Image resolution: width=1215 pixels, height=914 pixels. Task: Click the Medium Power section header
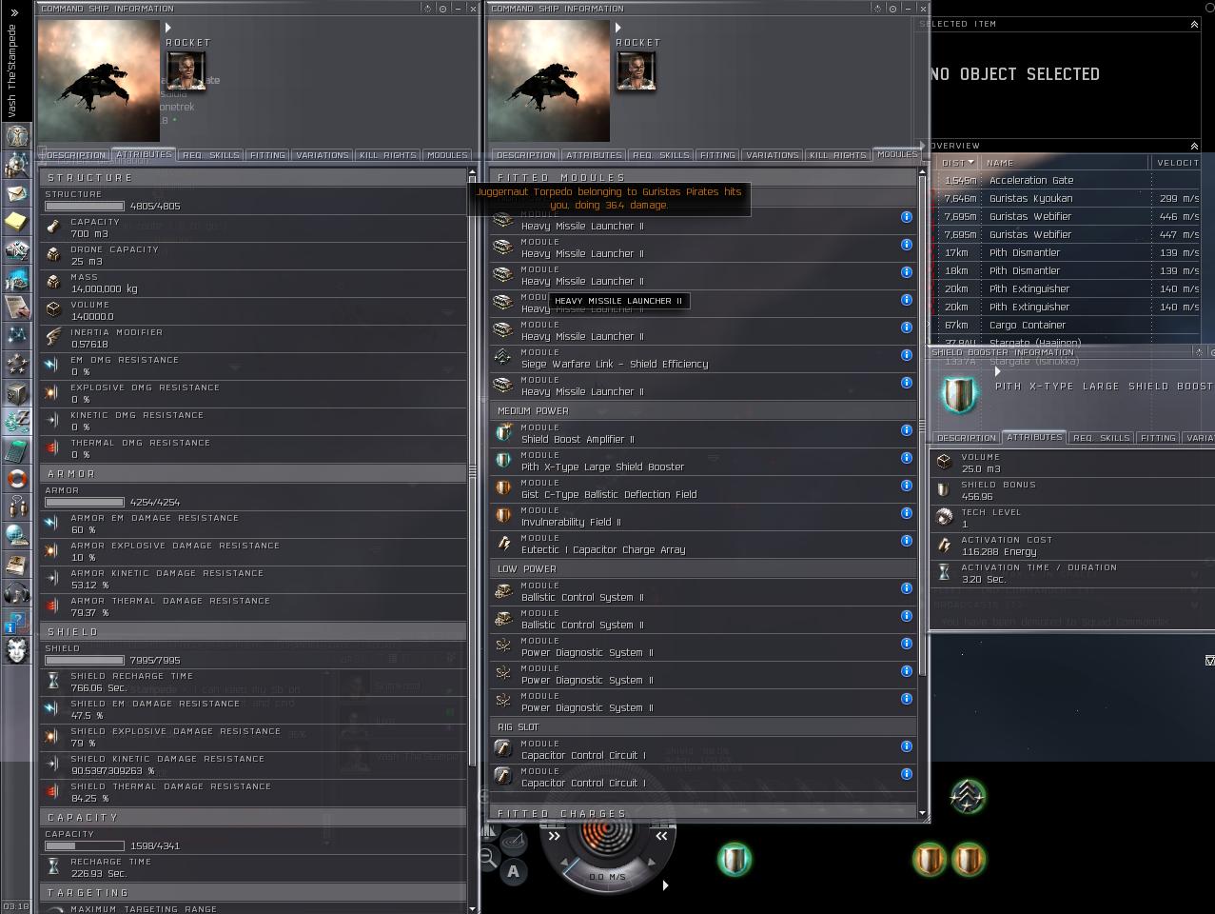tap(704, 410)
